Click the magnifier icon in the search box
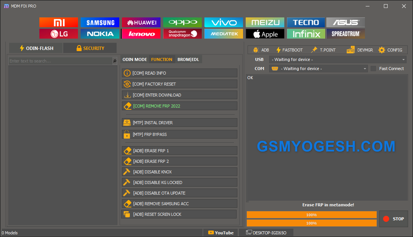 pyautogui.click(x=114, y=61)
